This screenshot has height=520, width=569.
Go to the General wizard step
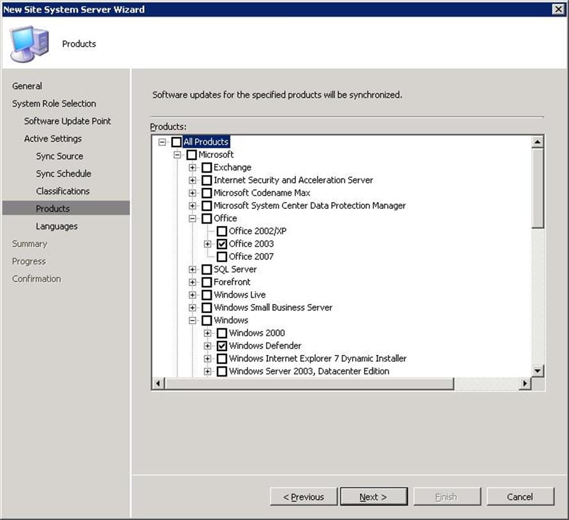(x=27, y=86)
